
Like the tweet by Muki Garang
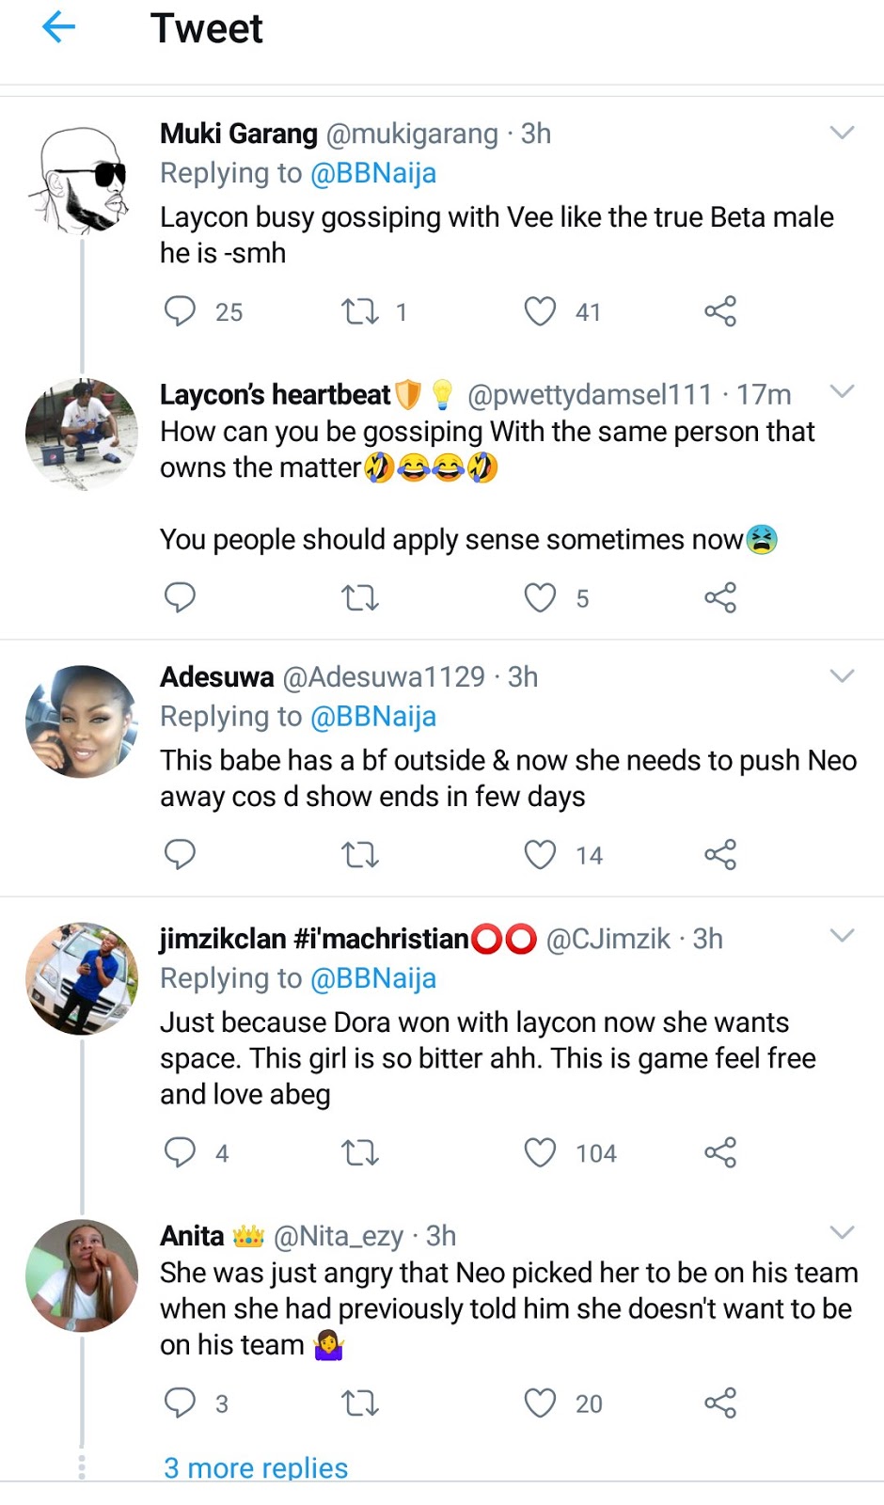(x=540, y=311)
